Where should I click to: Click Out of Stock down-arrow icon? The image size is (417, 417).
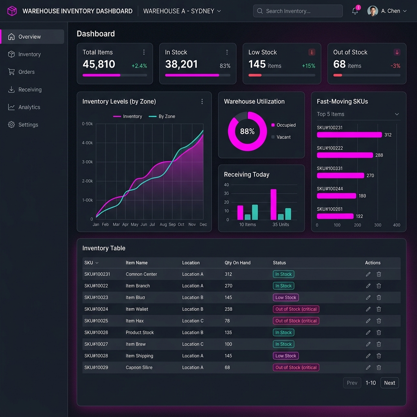397,52
